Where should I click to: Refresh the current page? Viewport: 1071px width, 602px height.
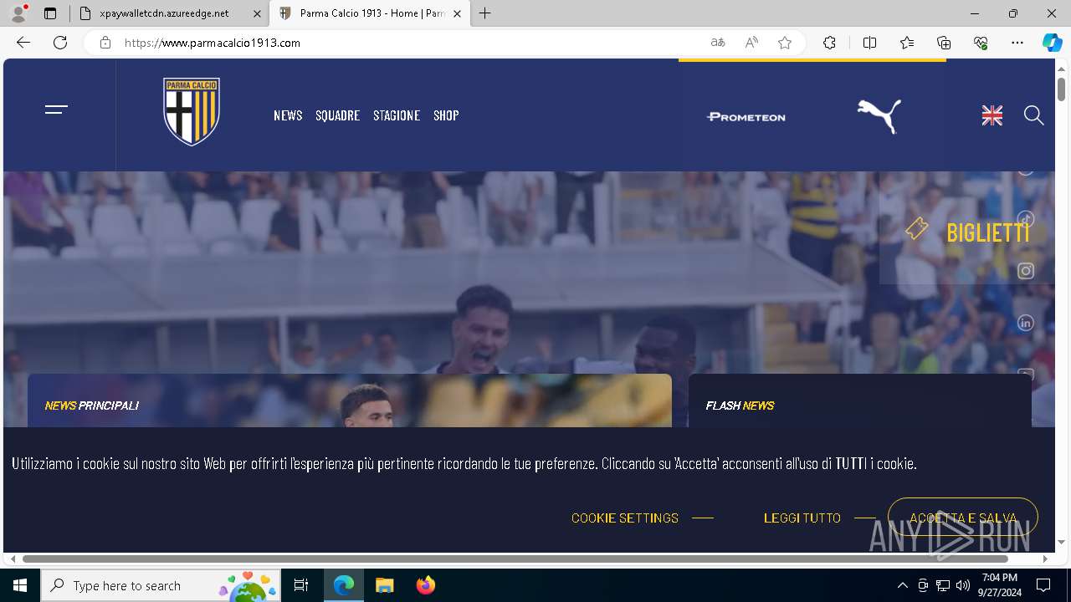point(60,43)
